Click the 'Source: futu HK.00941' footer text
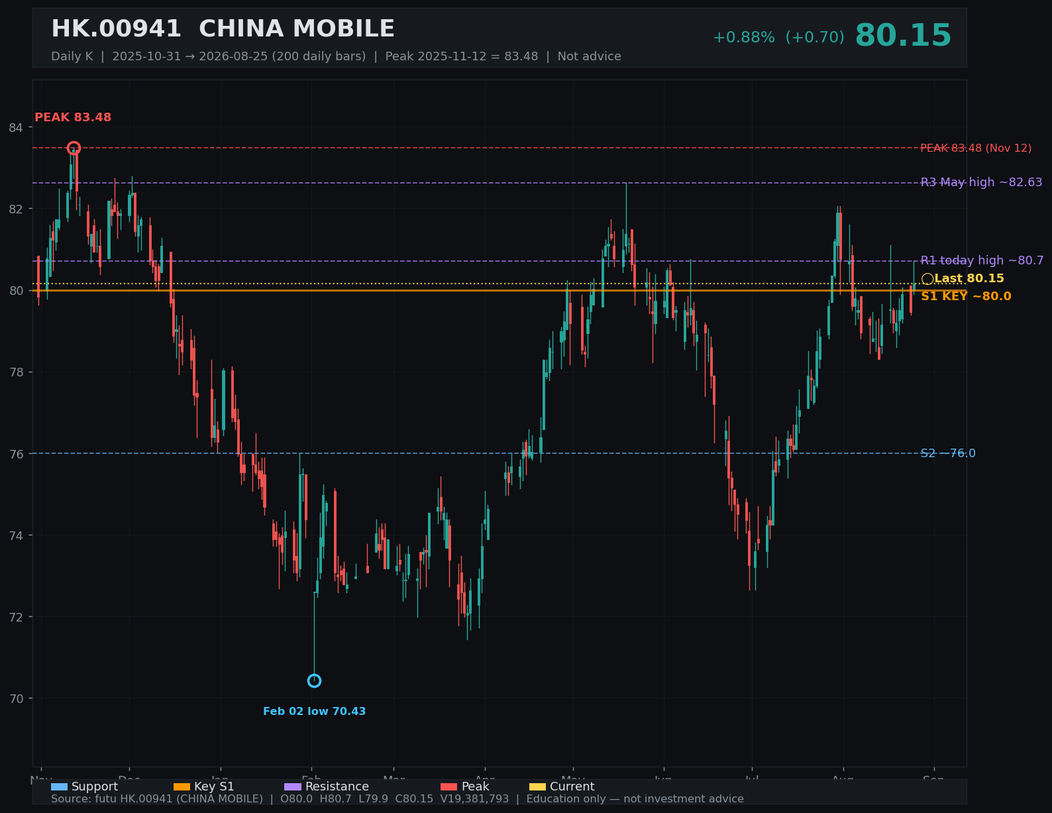The height and width of the screenshot is (813, 1052). (x=397, y=799)
